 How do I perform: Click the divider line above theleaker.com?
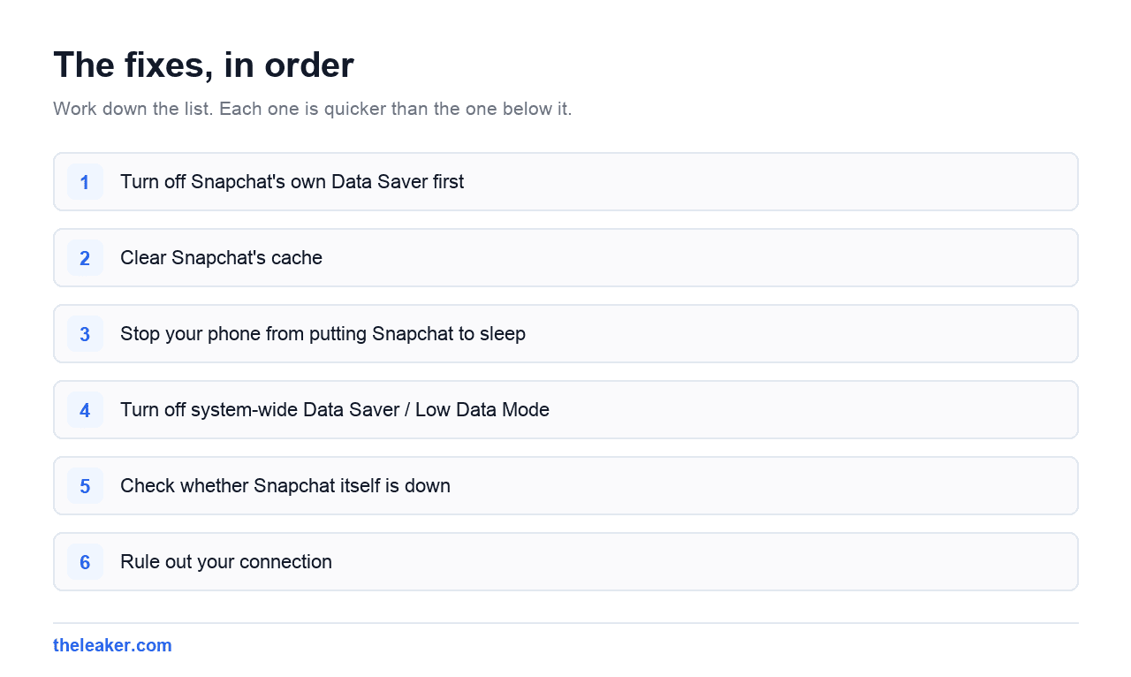click(x=565, y=623)
